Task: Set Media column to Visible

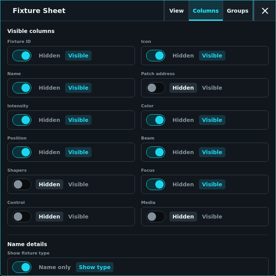Action: click(212, 217)
